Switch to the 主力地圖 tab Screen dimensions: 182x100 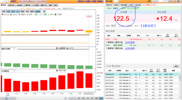pyautogui.click(x=35, y=5)
